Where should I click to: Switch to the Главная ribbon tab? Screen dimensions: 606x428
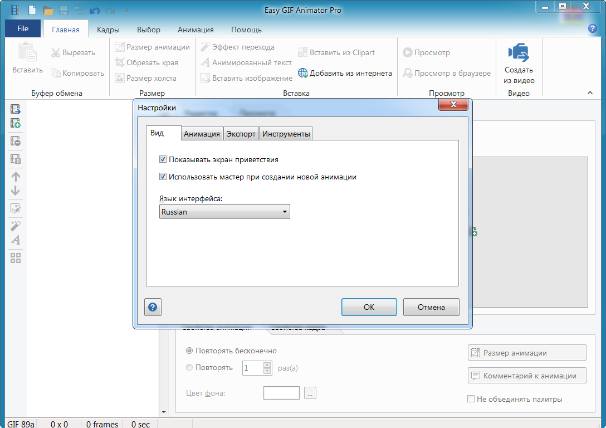pyautogui.click(x=66, y=30)
